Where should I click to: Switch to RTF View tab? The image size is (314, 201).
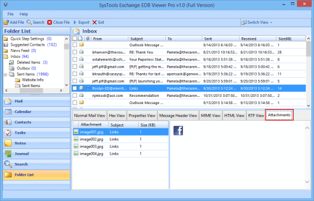(256, 116)
